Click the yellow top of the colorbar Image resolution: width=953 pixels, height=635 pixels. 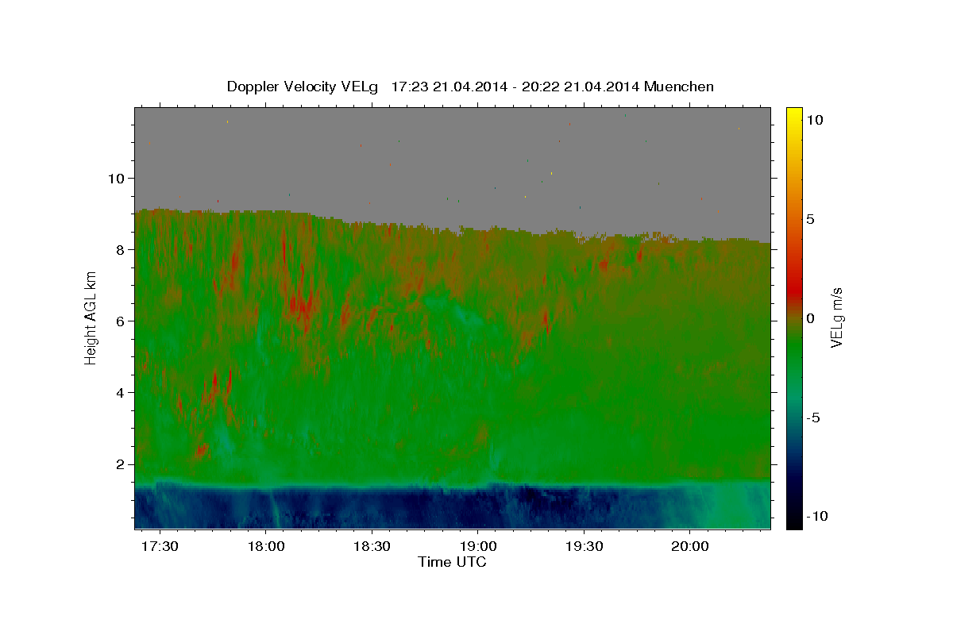click(794, 117)
